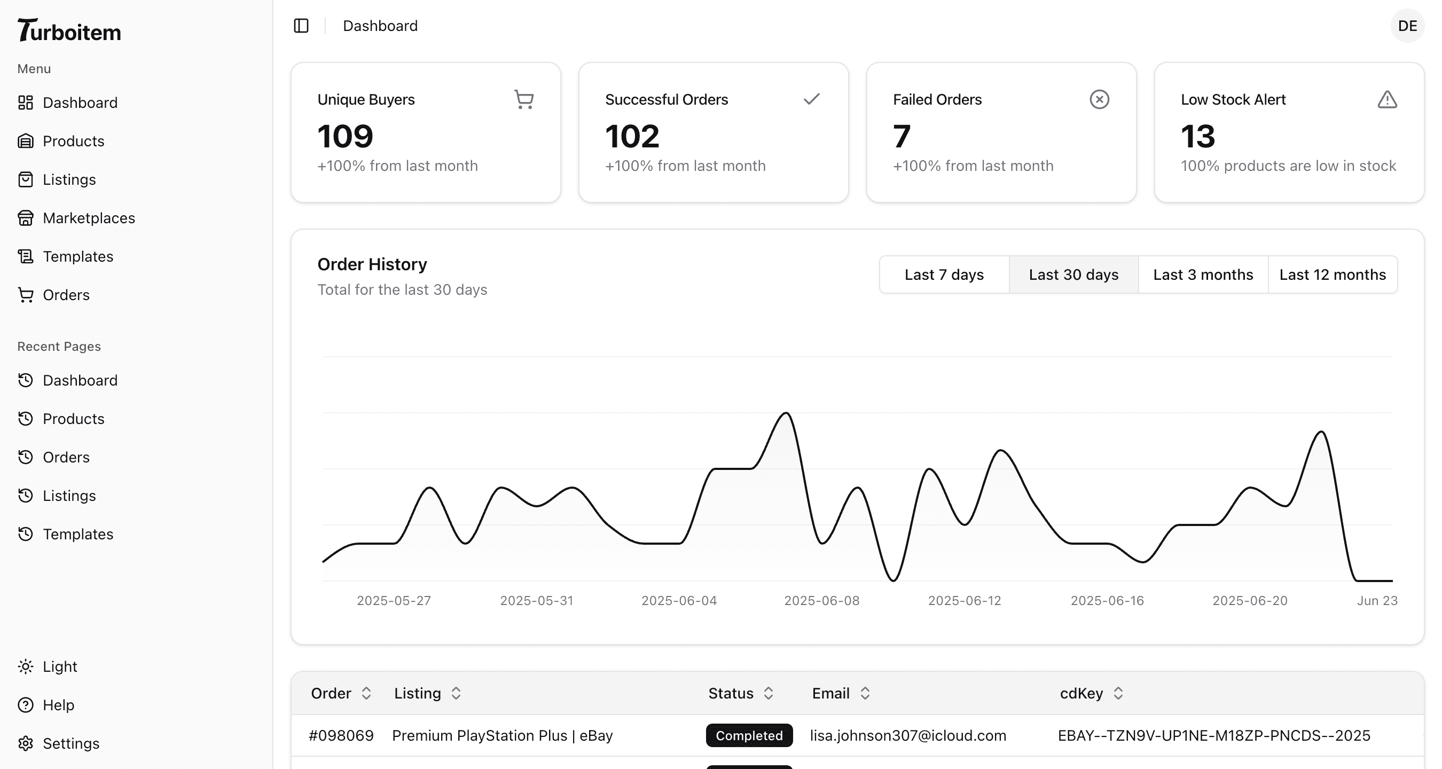Open Settings gear icon

point(25,743)
